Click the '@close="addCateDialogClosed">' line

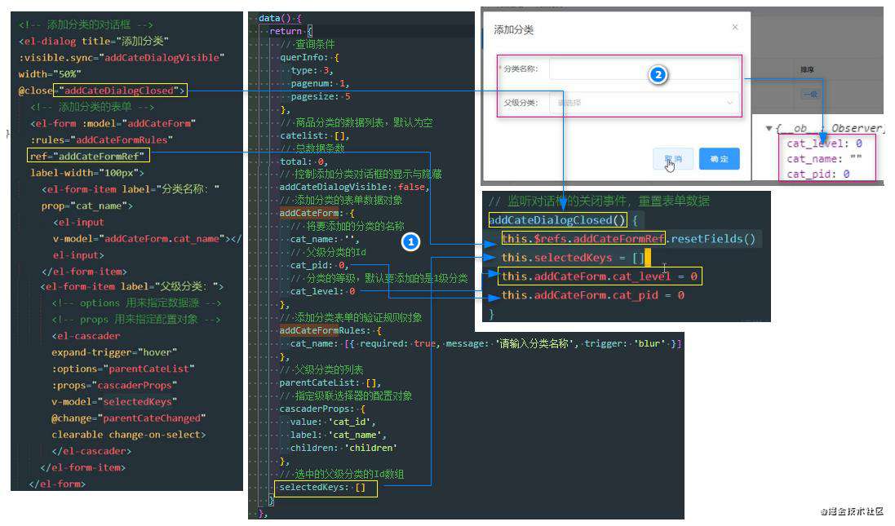tap(102, 91)
